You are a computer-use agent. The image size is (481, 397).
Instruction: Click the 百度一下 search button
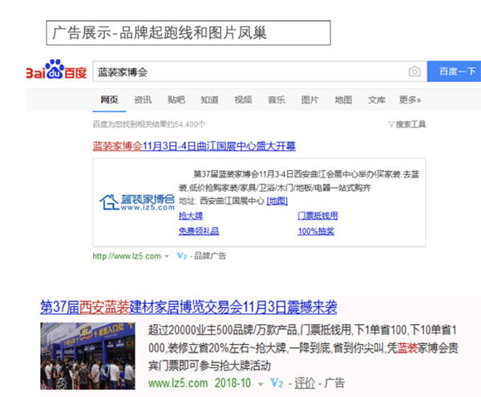pos(454,71)
